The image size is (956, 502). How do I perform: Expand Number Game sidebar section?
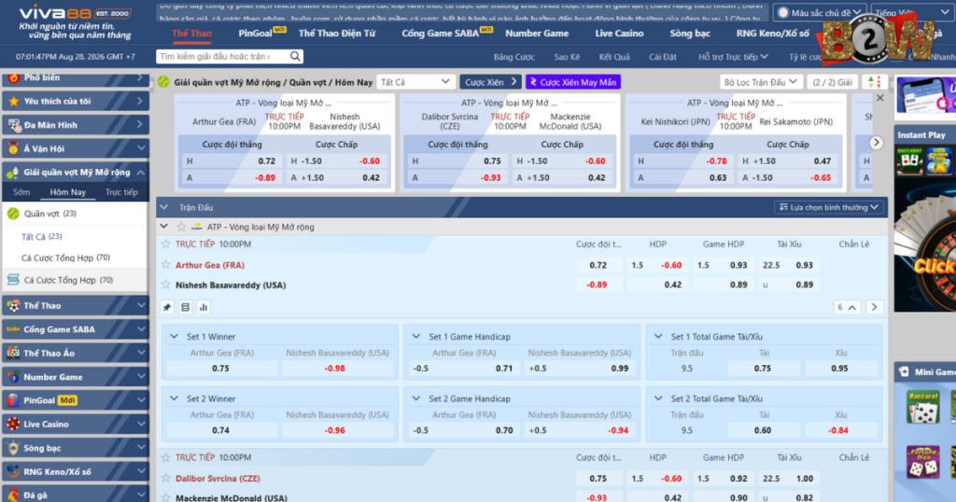[x=76, y=377]
